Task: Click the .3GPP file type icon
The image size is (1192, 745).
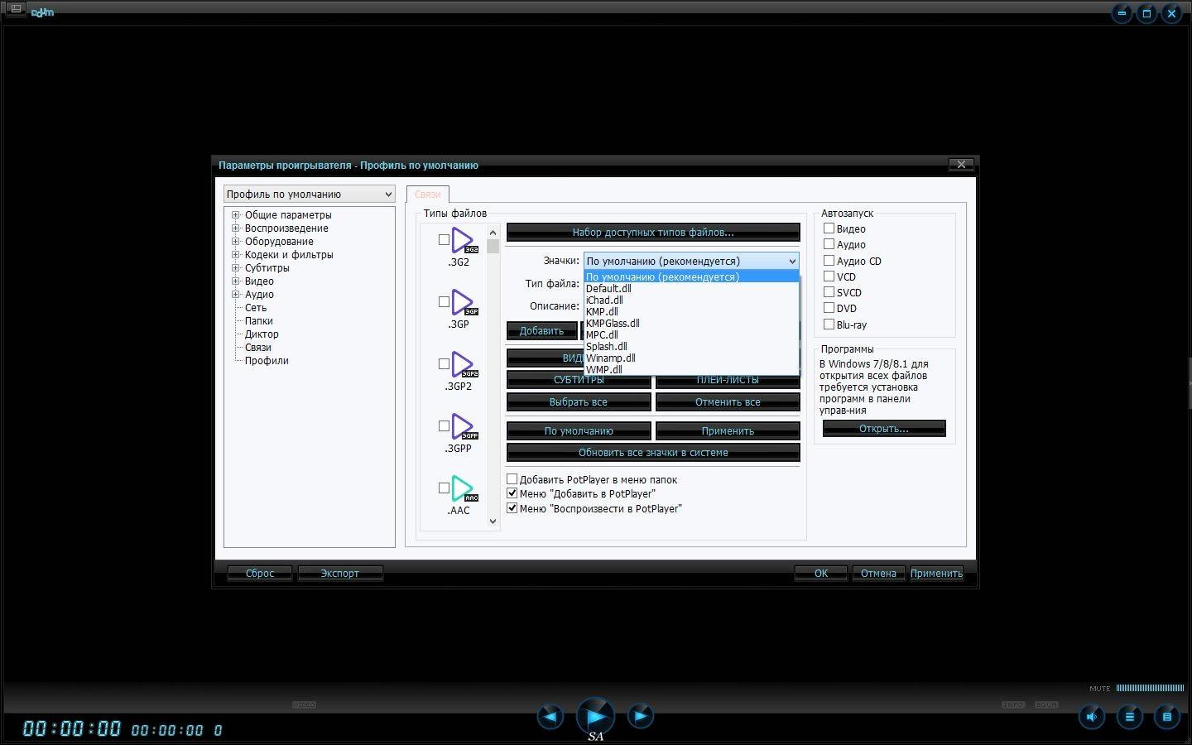Action: (x=464, y=426)
